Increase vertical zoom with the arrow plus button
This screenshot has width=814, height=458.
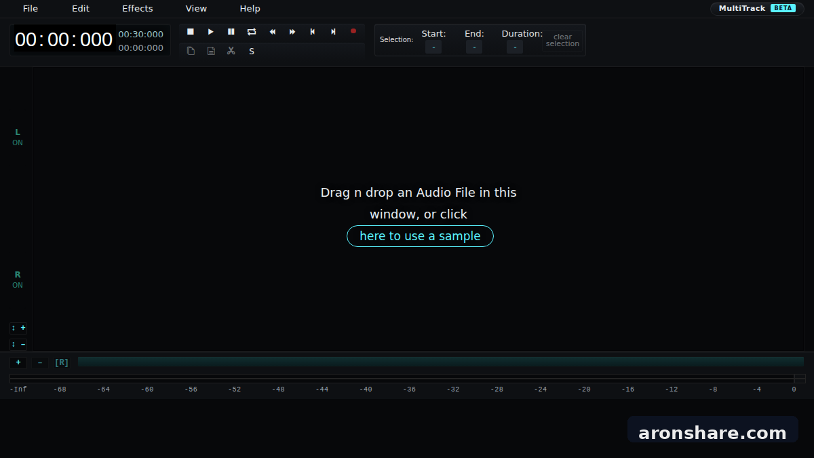[x=18, y=328]
